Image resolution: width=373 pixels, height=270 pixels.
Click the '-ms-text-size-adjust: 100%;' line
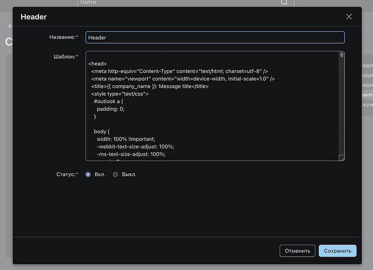(131, 154)
